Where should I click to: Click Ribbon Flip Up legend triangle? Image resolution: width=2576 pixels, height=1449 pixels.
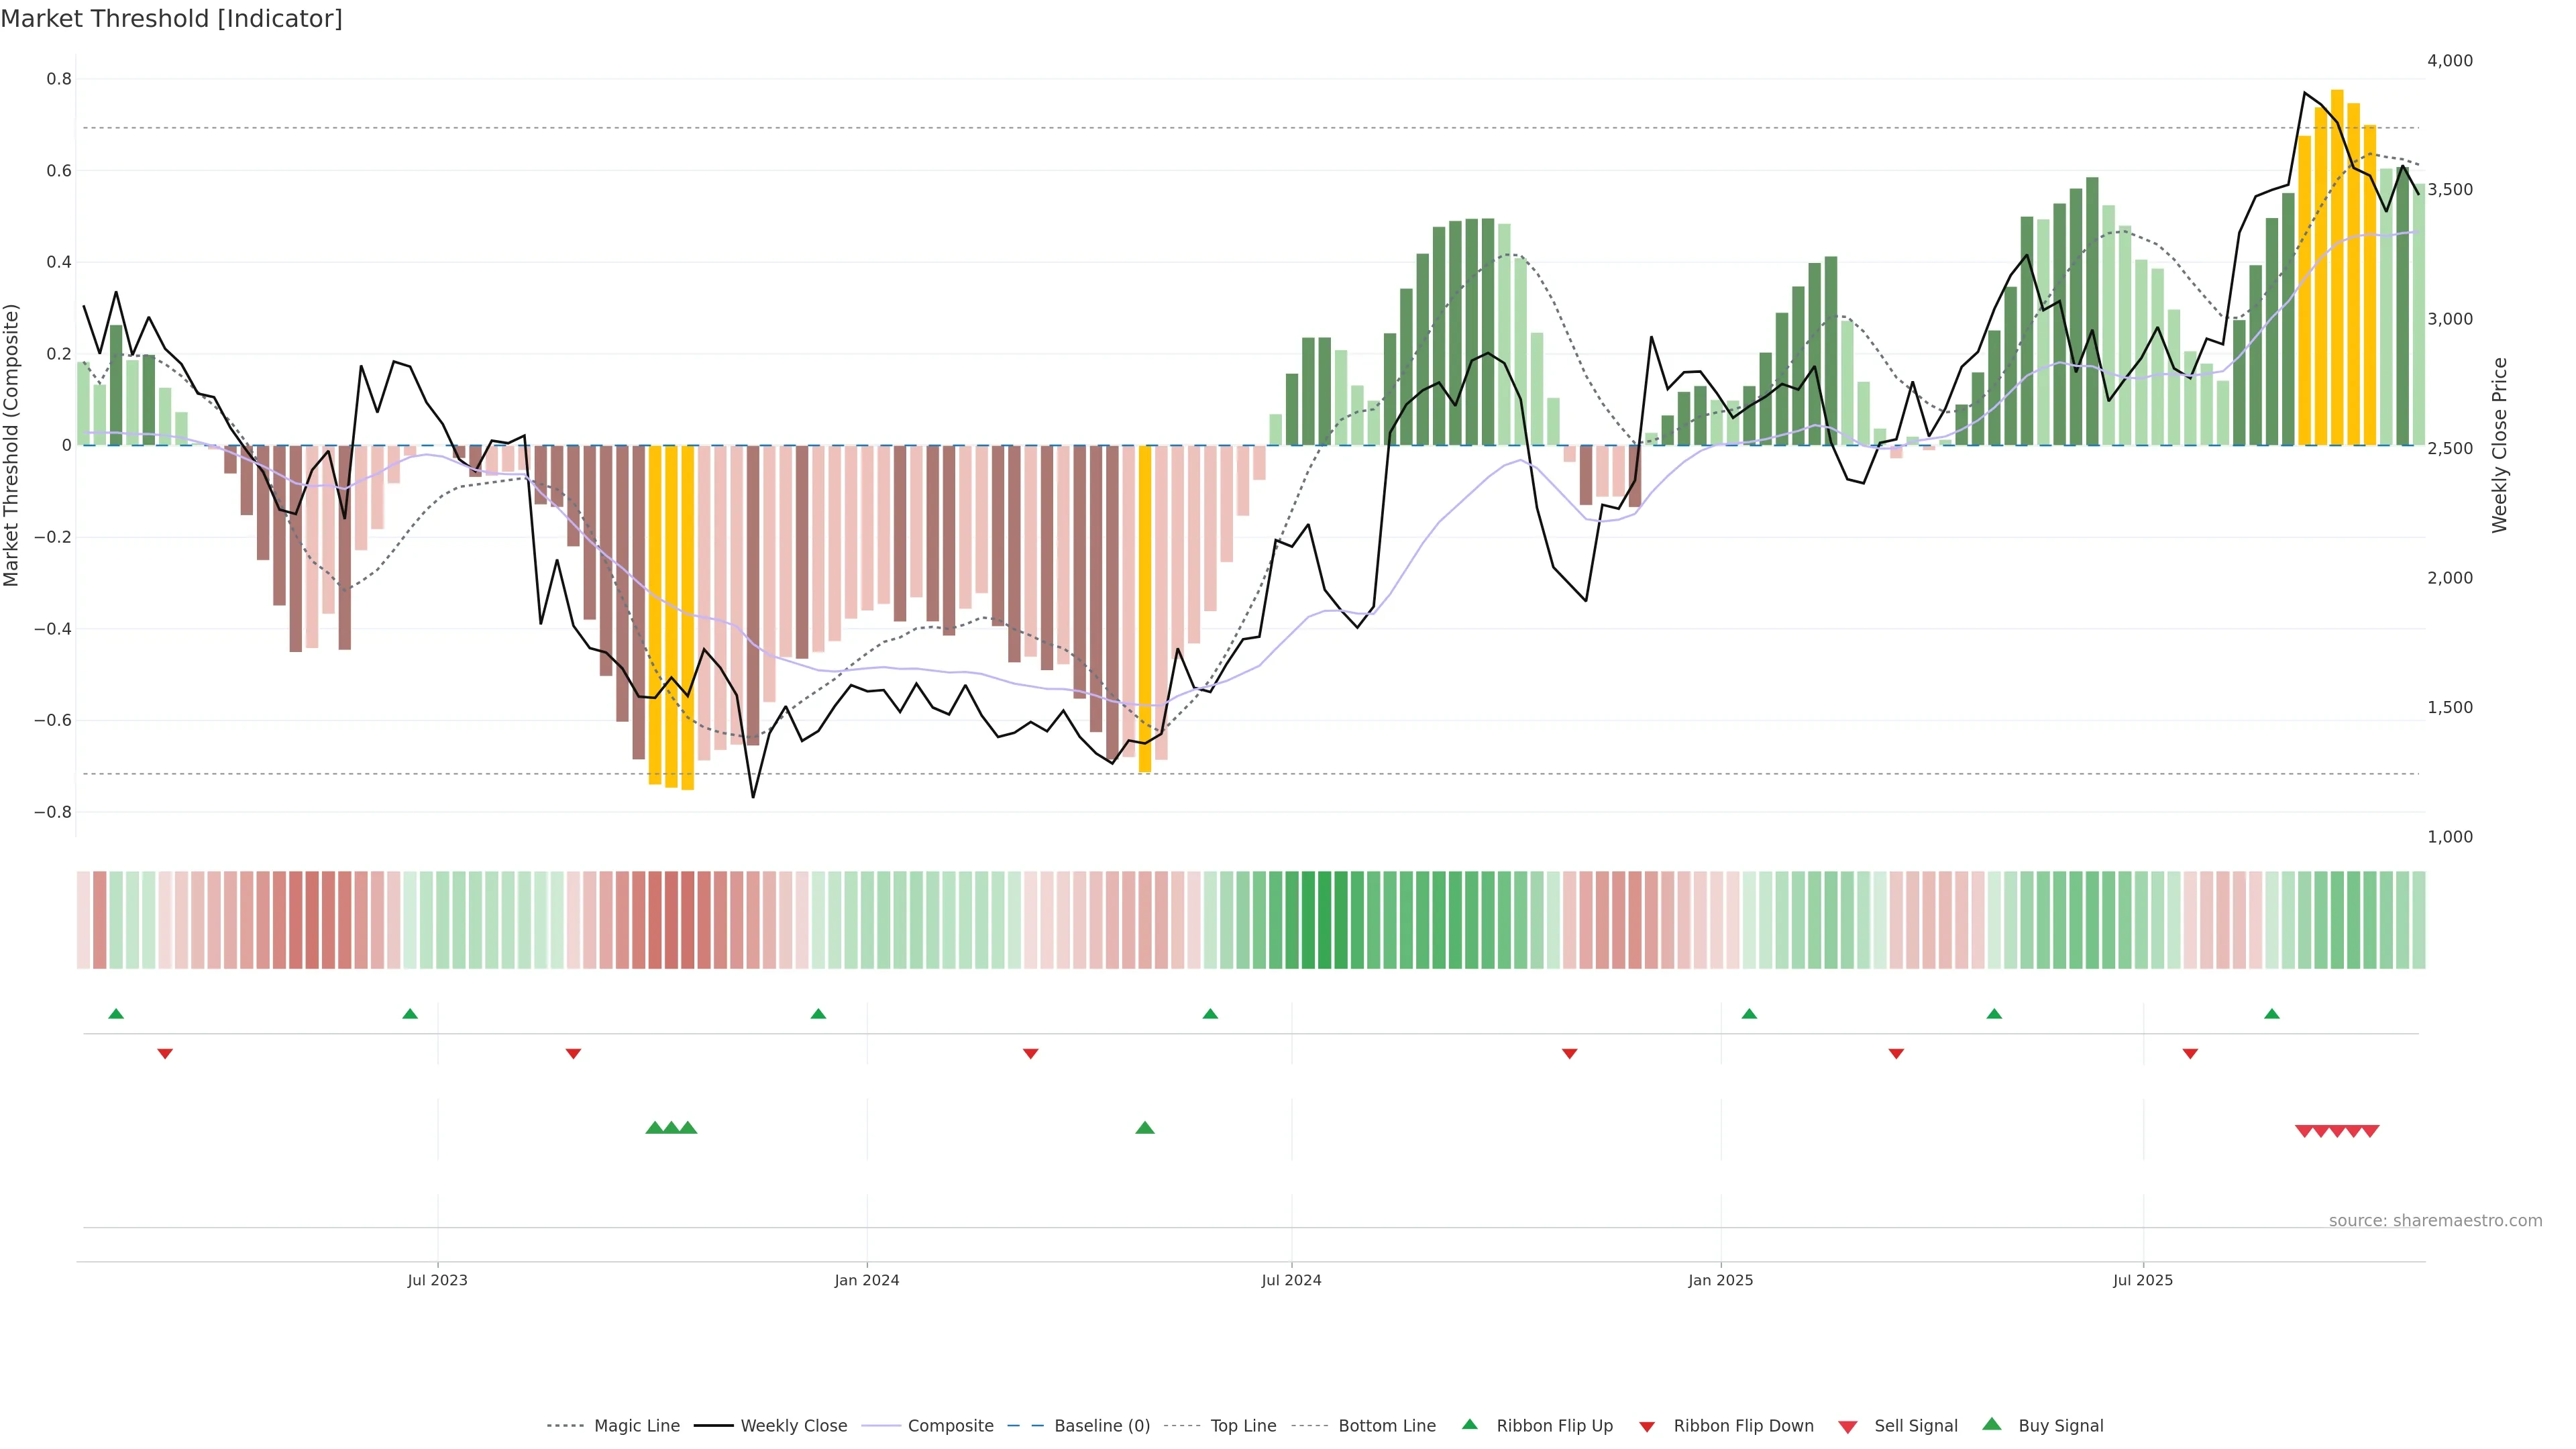pyautogui.click(x=1469, y=1424)
